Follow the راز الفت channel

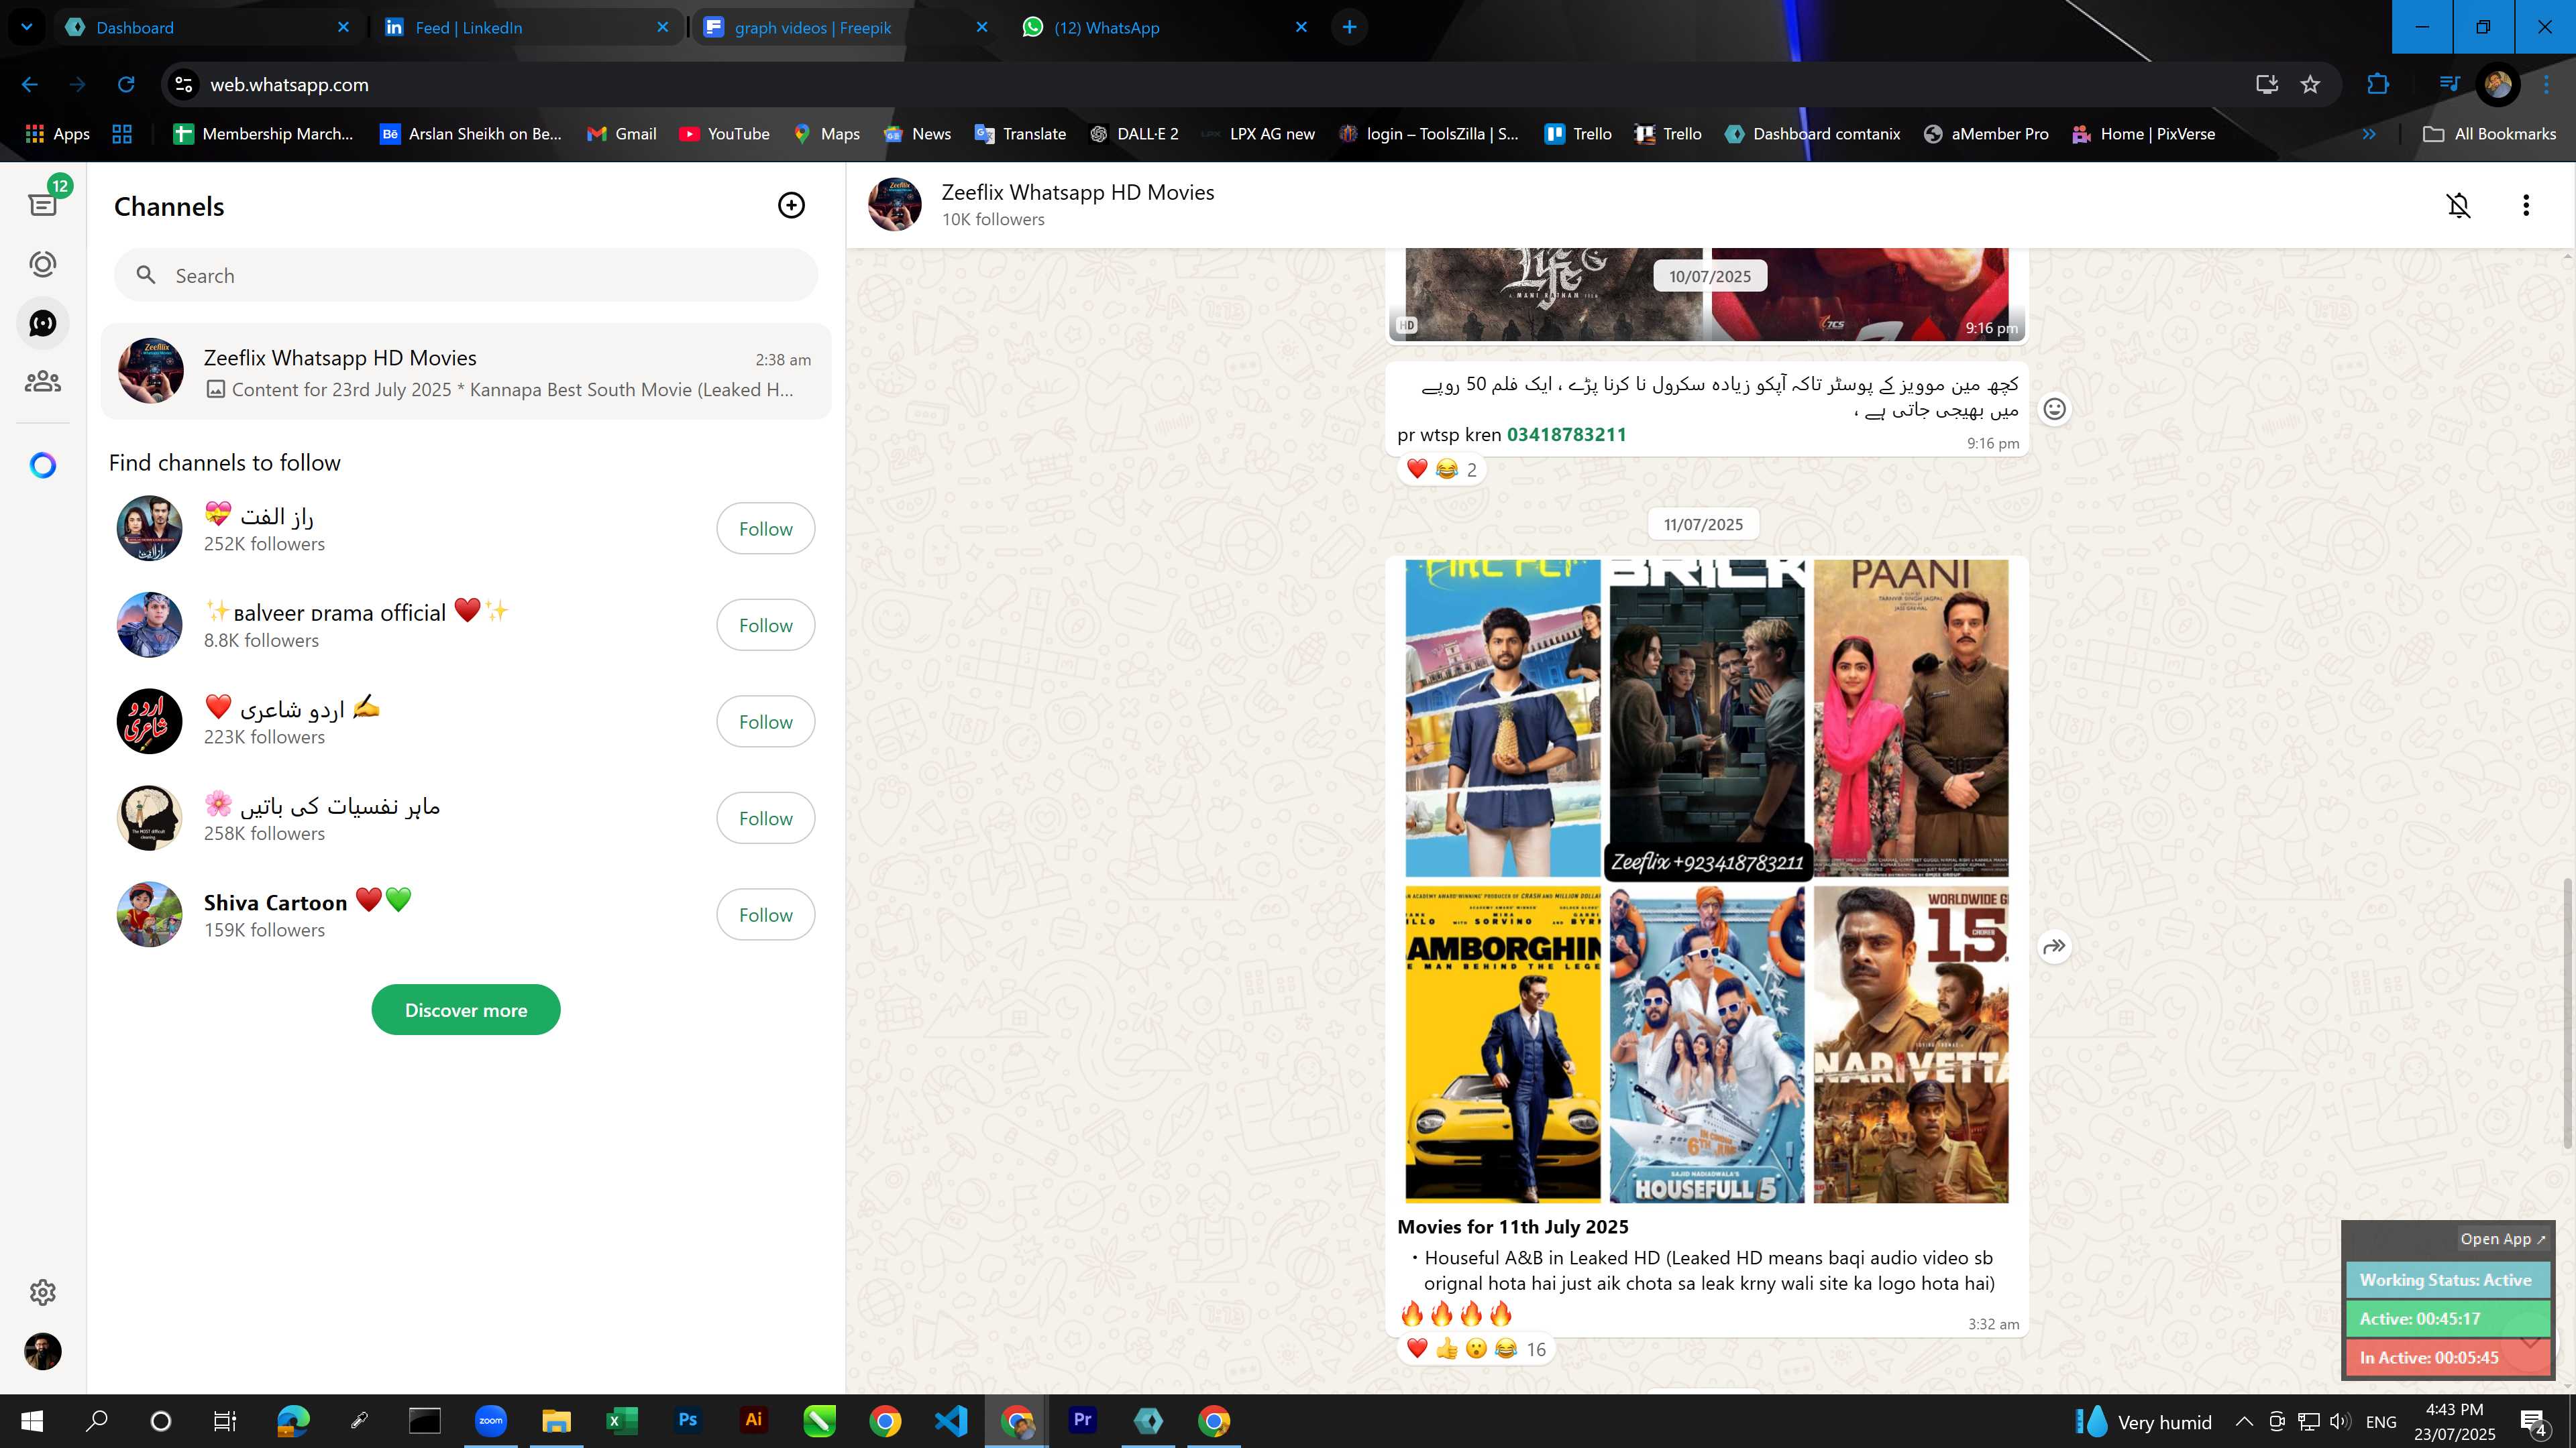765,529
